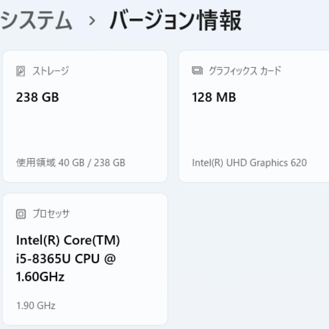Select the i5-8365U processor name text

pos(67,258)
